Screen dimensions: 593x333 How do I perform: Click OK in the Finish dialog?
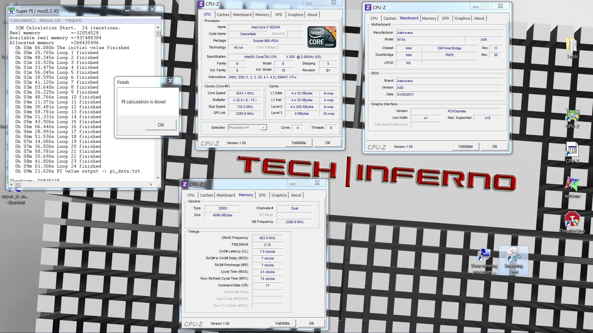click(x=161, y=125)
